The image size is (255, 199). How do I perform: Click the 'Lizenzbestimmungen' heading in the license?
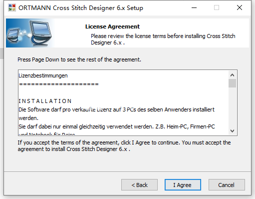tap(43, 75)
